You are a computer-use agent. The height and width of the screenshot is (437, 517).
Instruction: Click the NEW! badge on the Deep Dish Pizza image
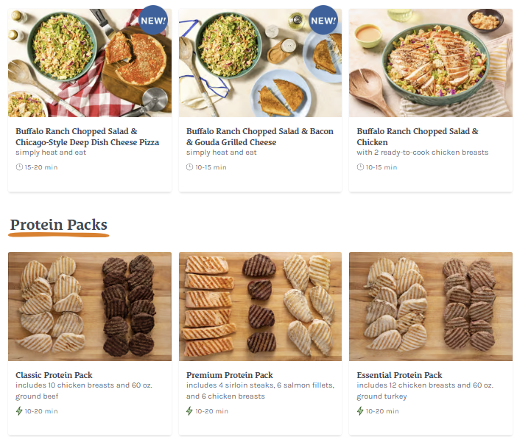(153, 20)
